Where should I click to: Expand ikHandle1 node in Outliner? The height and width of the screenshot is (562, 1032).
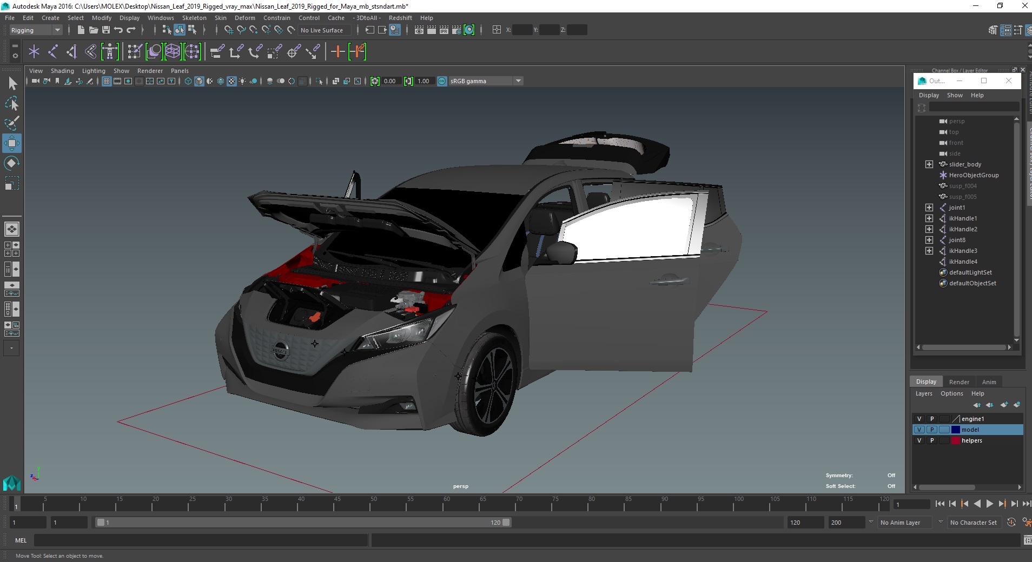coord(929,218)
